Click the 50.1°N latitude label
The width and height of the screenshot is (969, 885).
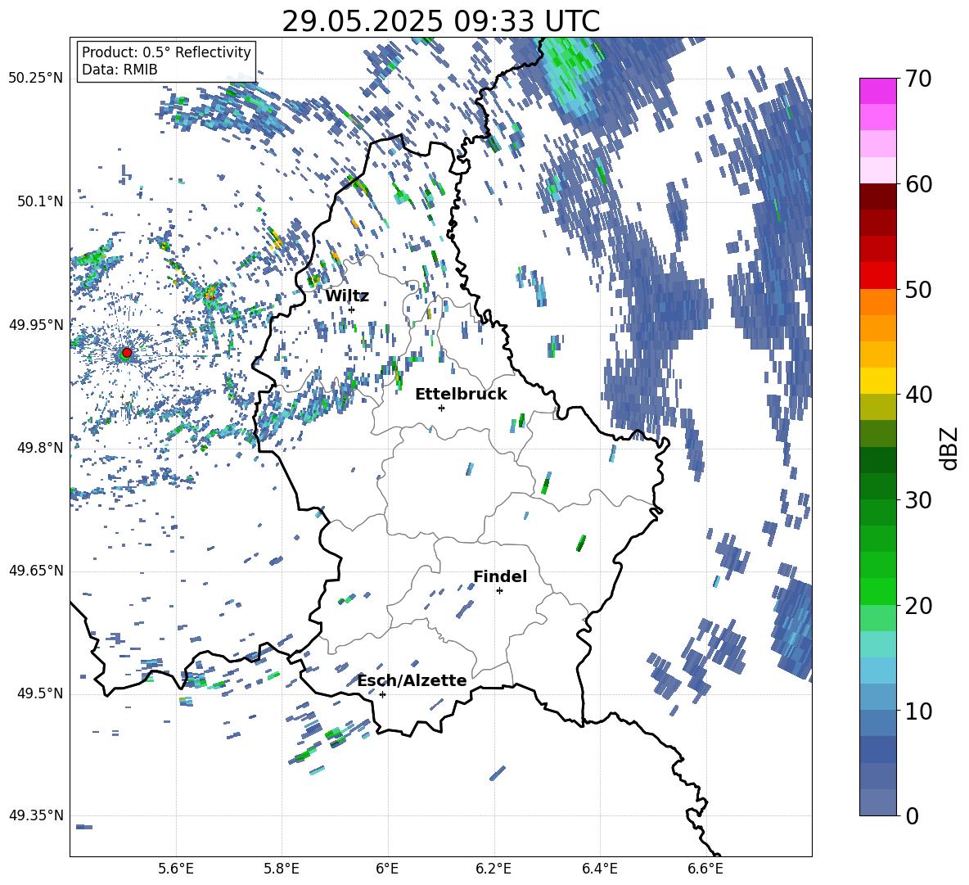tap(39, 201)
